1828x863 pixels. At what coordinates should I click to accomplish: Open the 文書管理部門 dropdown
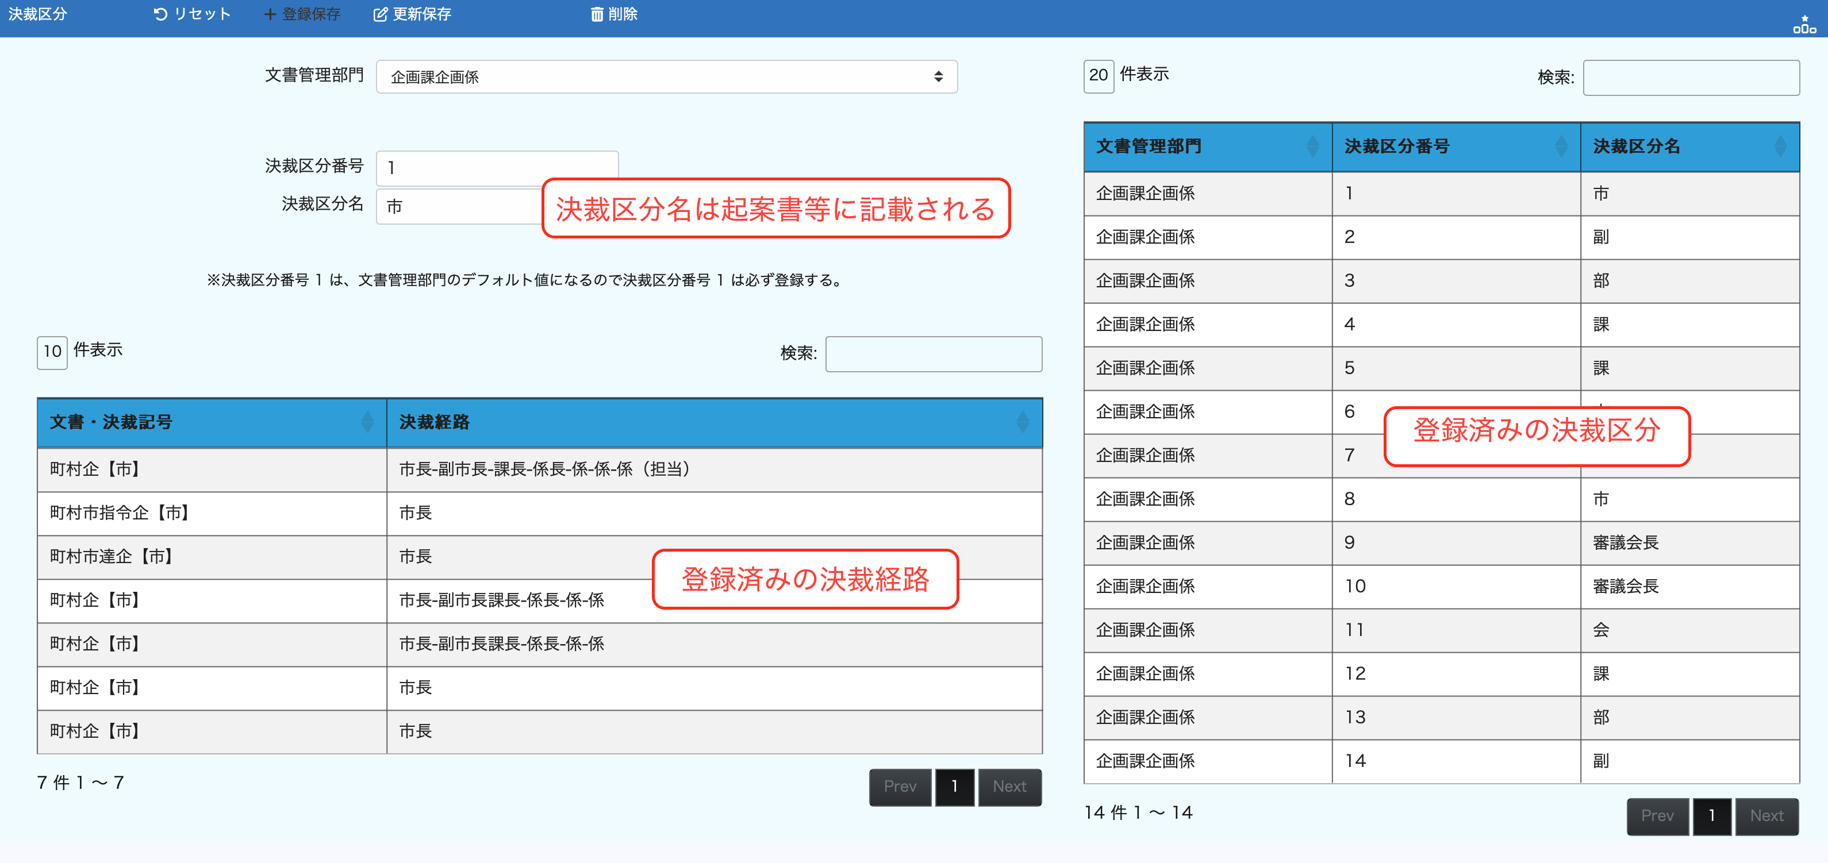[x=666, y=76]
